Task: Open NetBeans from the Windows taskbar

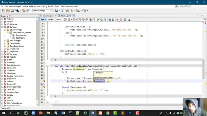Action: click(93, 113)
